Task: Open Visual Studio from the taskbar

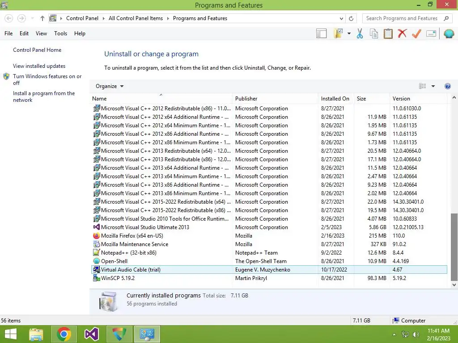Action: pyautogui.click(x=92, y=334)
